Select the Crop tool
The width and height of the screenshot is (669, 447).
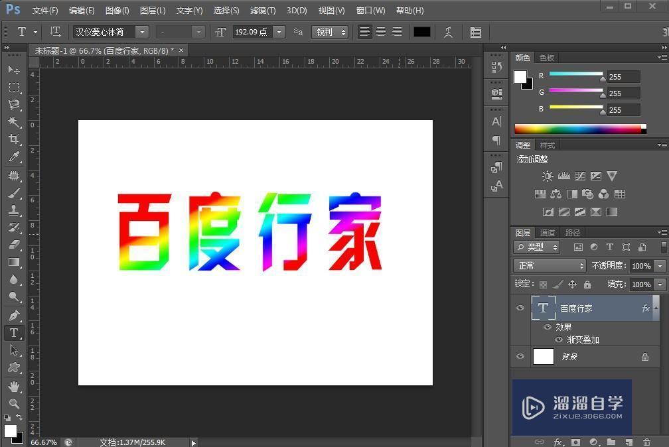tap(14, 139)
